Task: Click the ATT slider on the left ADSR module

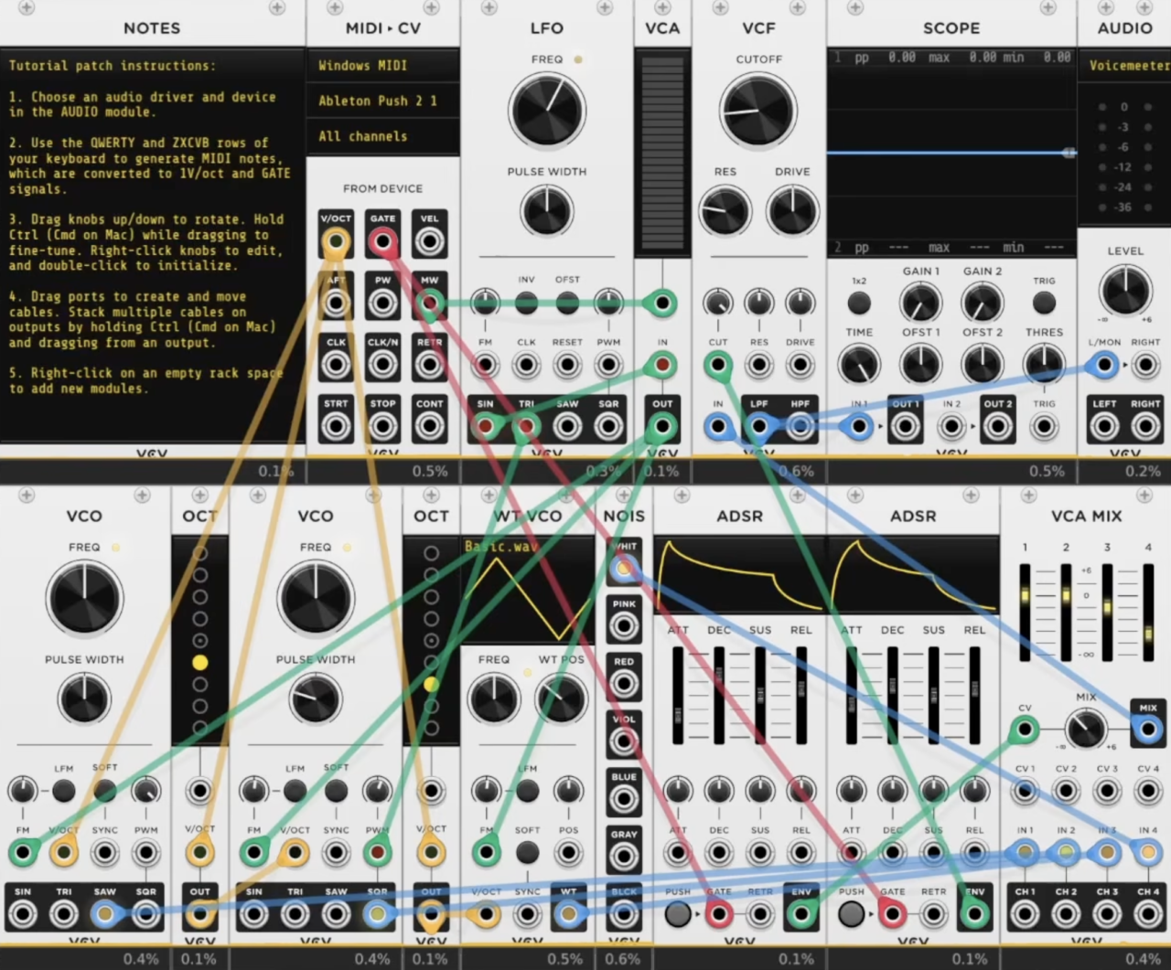Action: 678,694
